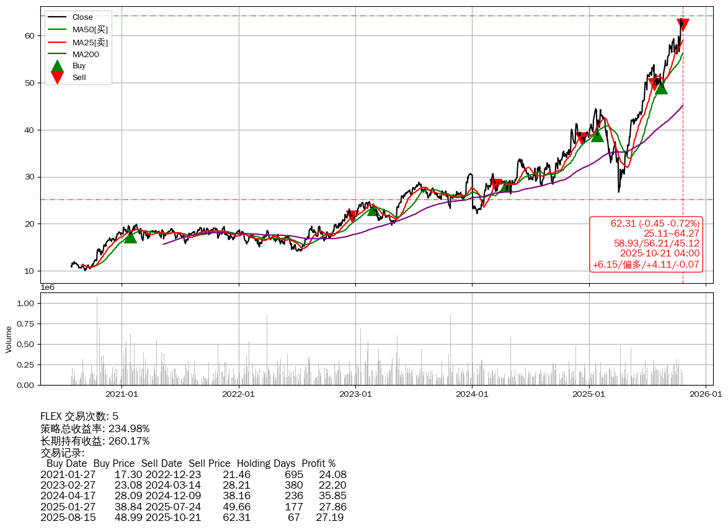Click the green Buy triangle icon in legend
This screenshot has width=728, height=529.
point(57,66)
